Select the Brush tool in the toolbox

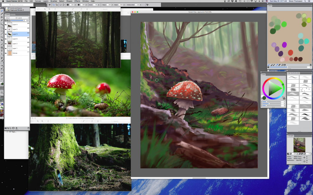tap(2, 10)
